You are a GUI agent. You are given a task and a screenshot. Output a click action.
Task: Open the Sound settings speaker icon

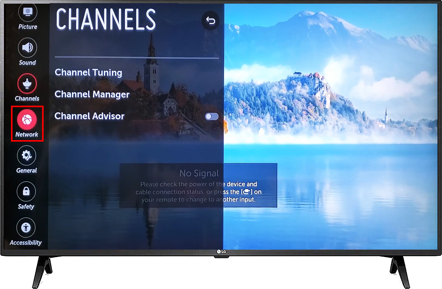[27, 47]
